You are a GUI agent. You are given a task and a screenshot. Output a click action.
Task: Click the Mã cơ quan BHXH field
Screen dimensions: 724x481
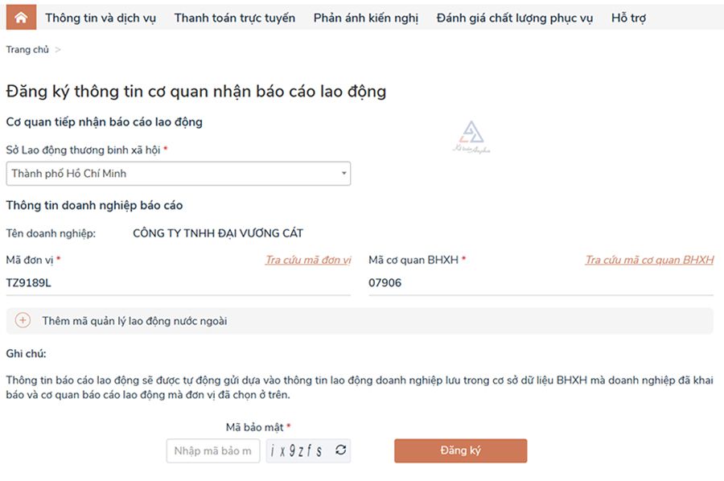tap(541, 283)
